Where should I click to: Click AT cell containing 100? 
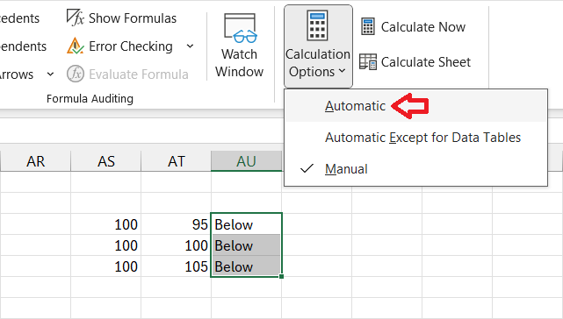[177, 245]
